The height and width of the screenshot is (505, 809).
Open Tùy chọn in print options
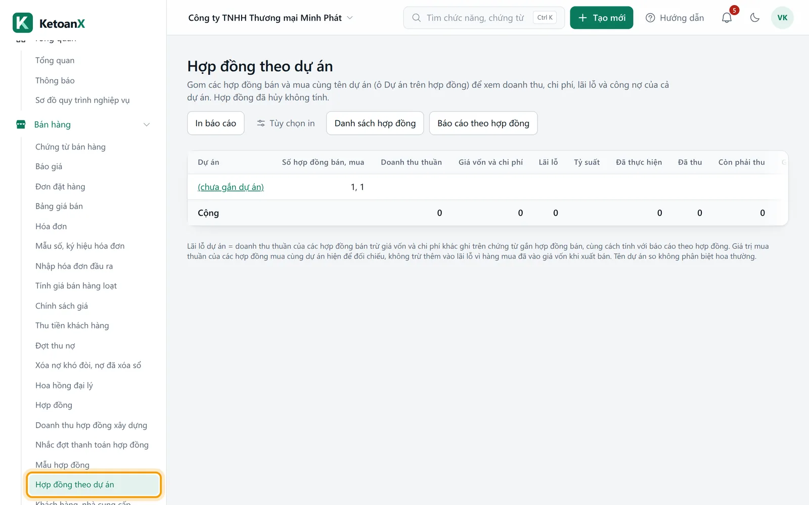286,123
